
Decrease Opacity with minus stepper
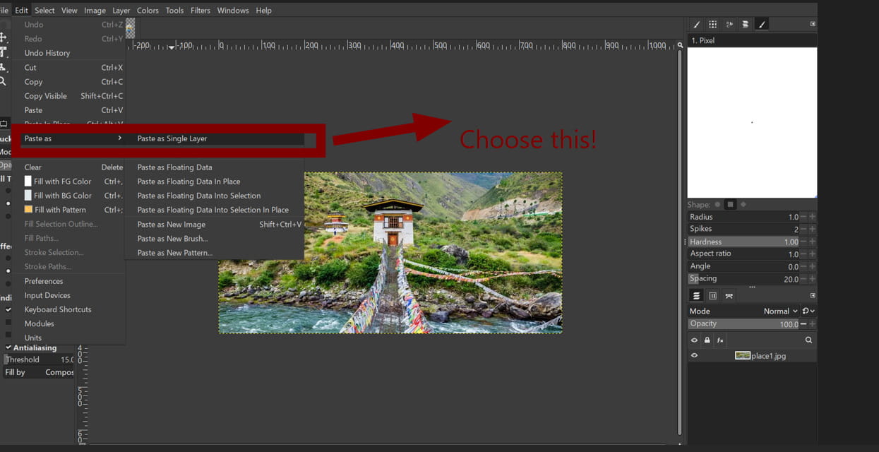click(803, 324)
